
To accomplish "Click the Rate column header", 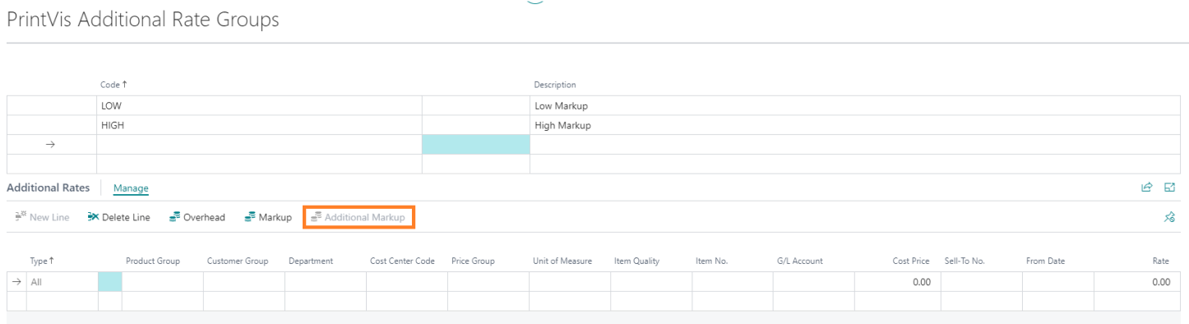I will pyautogui.click(x=1161, y=261).
